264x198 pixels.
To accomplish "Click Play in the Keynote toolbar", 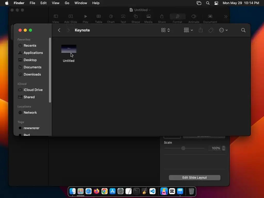I will (x=86, y=19).
